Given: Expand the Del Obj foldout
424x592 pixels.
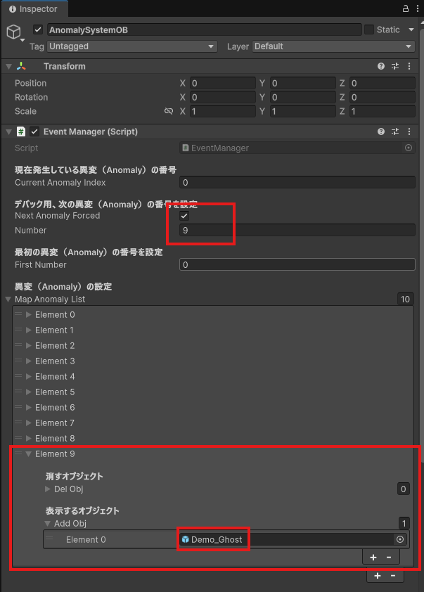Looking at the screenshot, I should pos(48,489).
